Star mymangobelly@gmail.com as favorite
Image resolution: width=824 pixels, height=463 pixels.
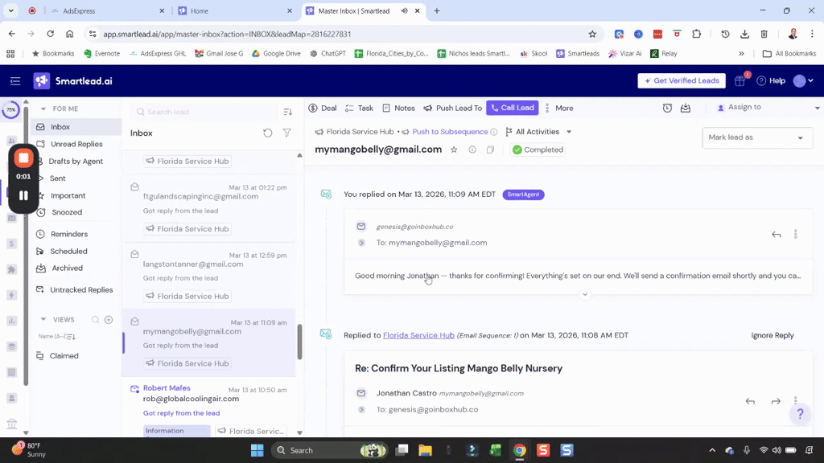[x=455, y=150]
